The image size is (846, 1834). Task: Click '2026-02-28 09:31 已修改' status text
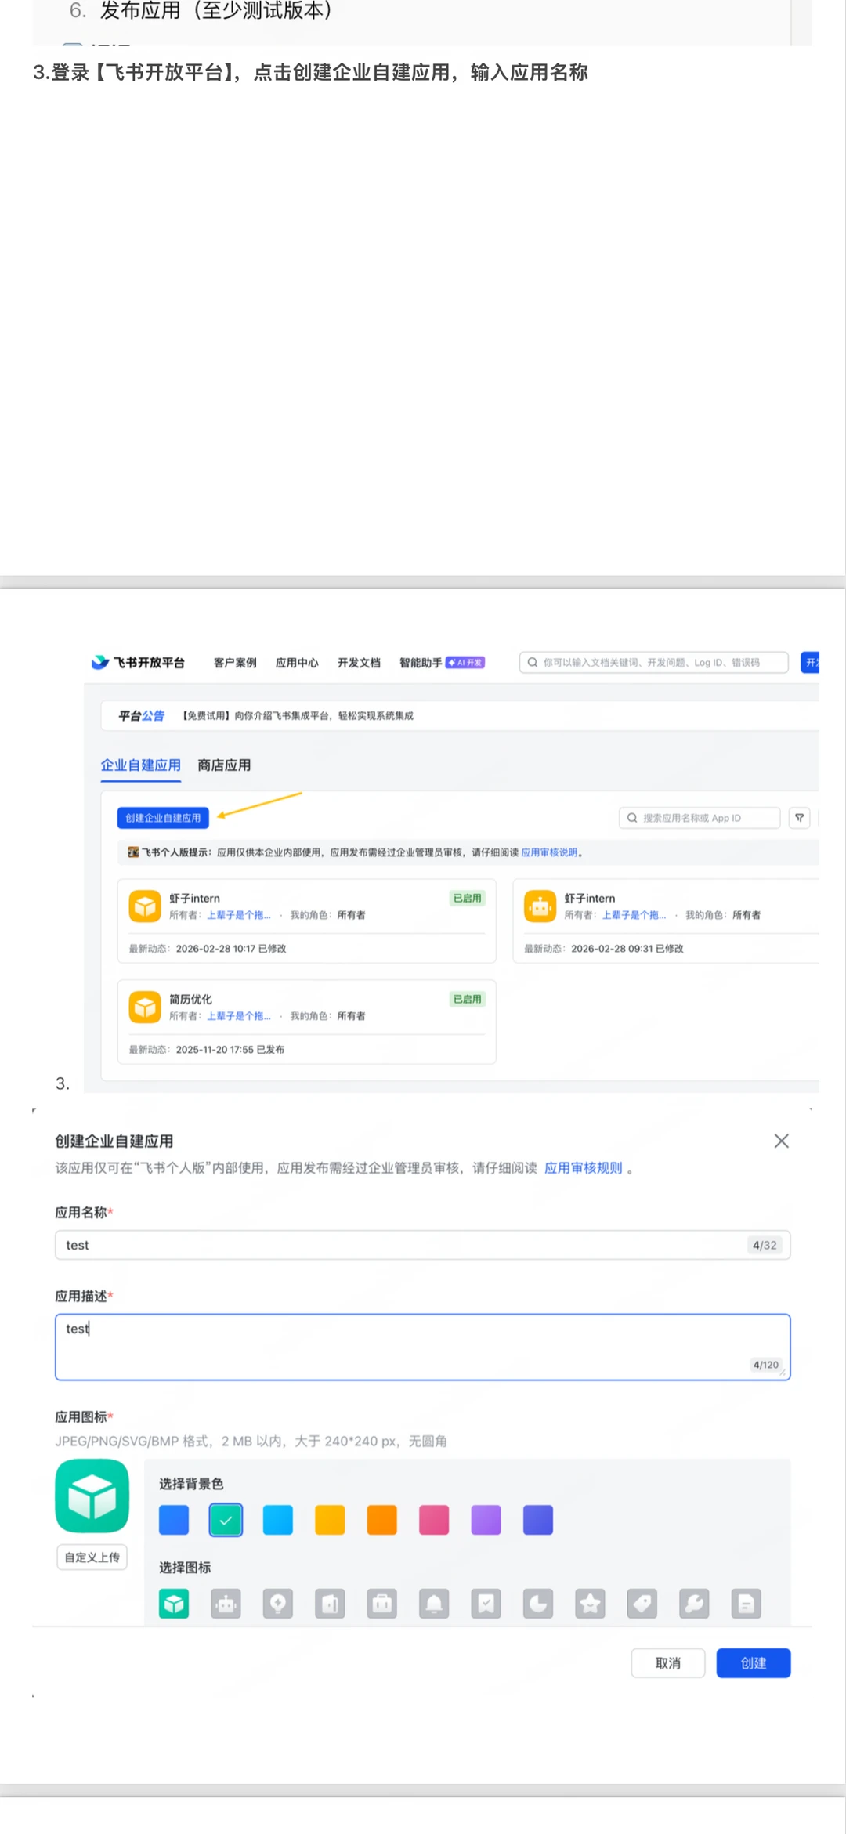627,949
